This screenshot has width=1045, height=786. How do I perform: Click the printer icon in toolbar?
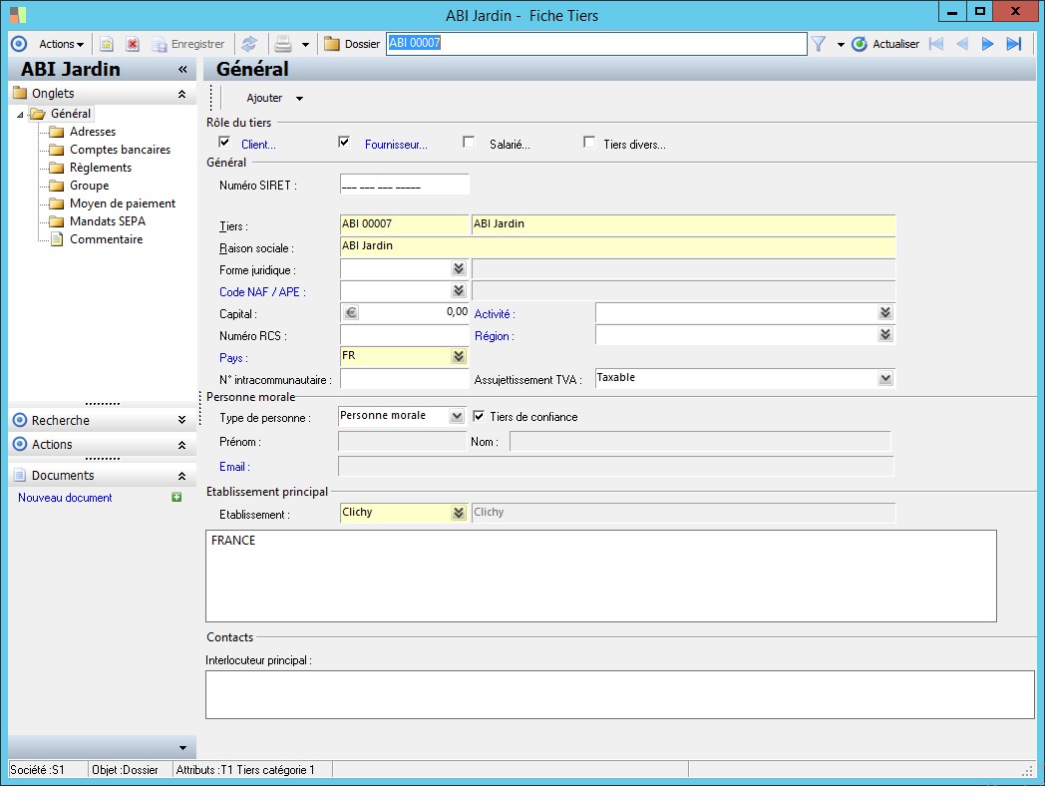click(x=283, y=44)
